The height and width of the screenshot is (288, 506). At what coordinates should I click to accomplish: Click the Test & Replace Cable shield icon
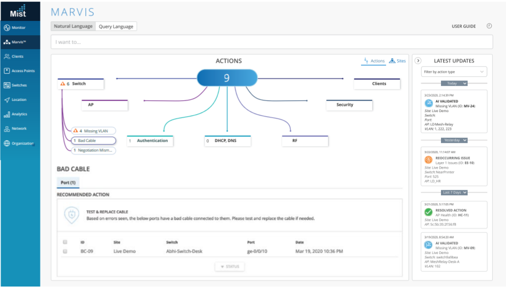72,215
